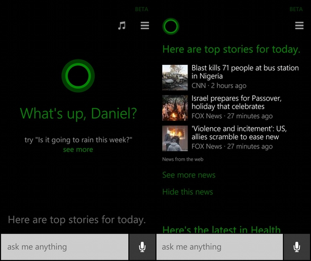The image size is (311, 261).
Task: Focus 'ask me anything' box on greeting screen
Action: 64,247
